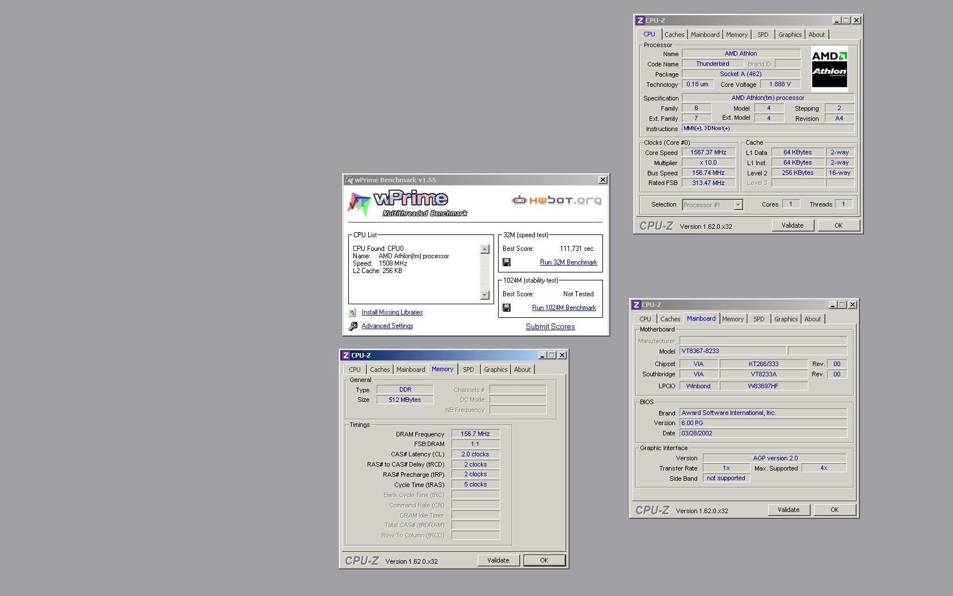953x596 pixels.
Task: Click the save icon beside Run 1024M Benchmark
Action: tap(507, 308)
